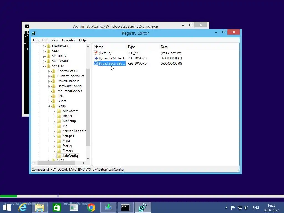Click the tree horizontal scroll right arrow
This screenshot has width=284, height=213.
(83, 163)
